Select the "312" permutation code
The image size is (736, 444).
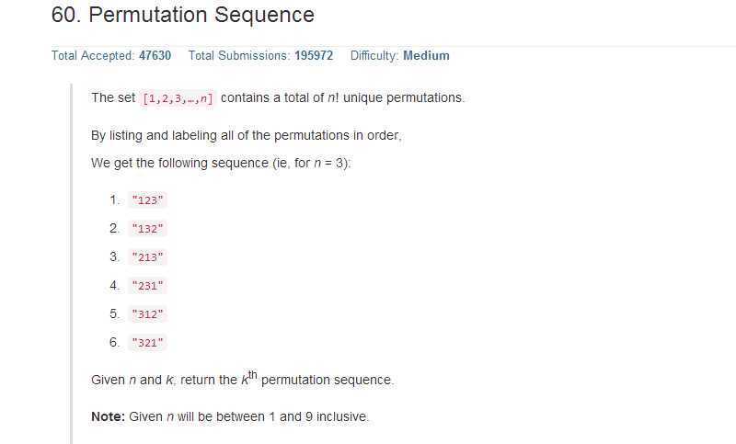147,314
